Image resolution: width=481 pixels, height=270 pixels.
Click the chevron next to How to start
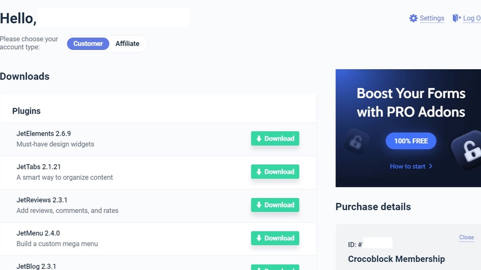coord(431,166)
